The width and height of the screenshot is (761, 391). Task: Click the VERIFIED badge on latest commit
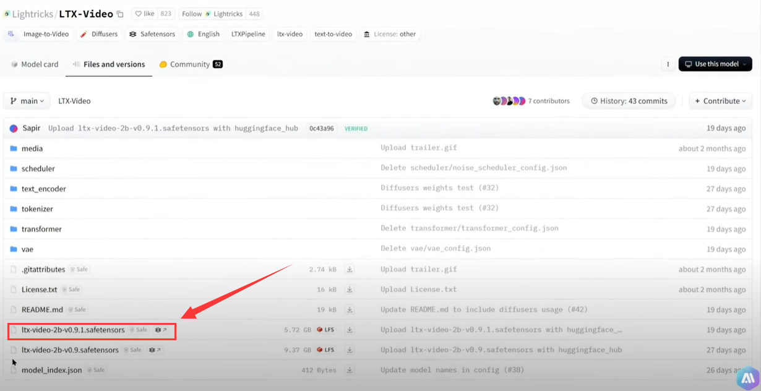[x=356, y=129]
